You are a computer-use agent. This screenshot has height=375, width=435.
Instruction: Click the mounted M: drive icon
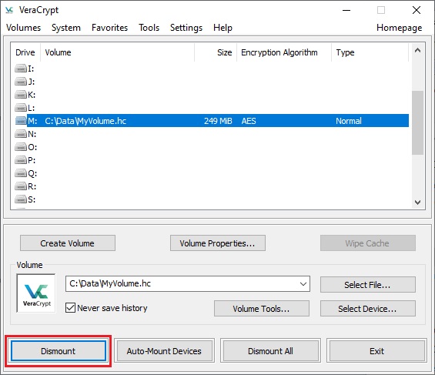21,121
